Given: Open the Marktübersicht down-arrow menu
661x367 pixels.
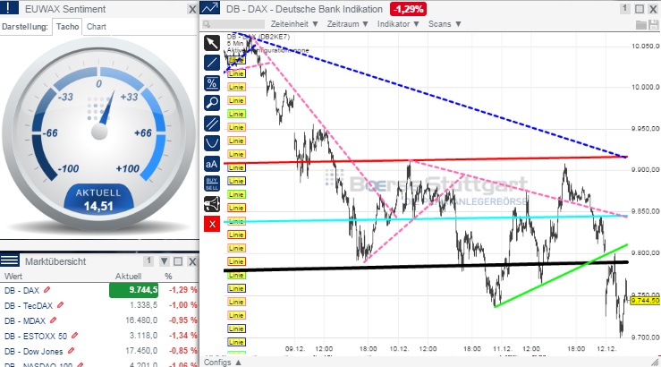Looking at the screenshot, I should click(165, 261).
